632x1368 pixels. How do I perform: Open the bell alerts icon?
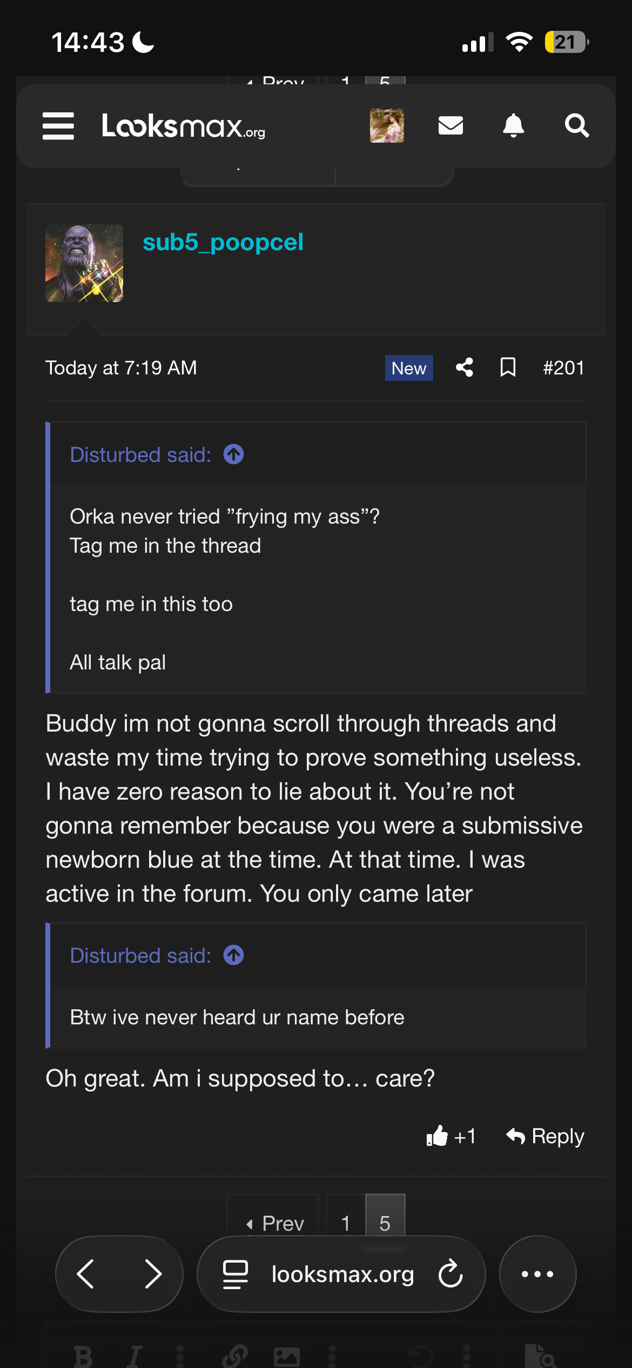513,126
